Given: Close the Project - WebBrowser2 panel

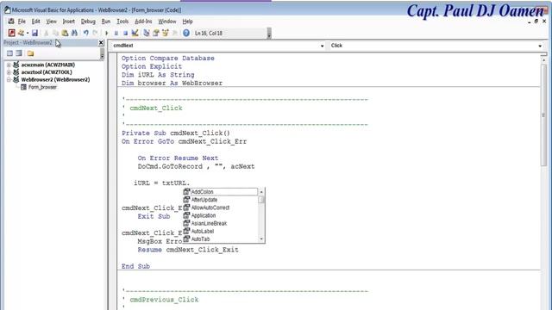Looking at the screenshot, I should pyautogui.click(x=101, y=42).
